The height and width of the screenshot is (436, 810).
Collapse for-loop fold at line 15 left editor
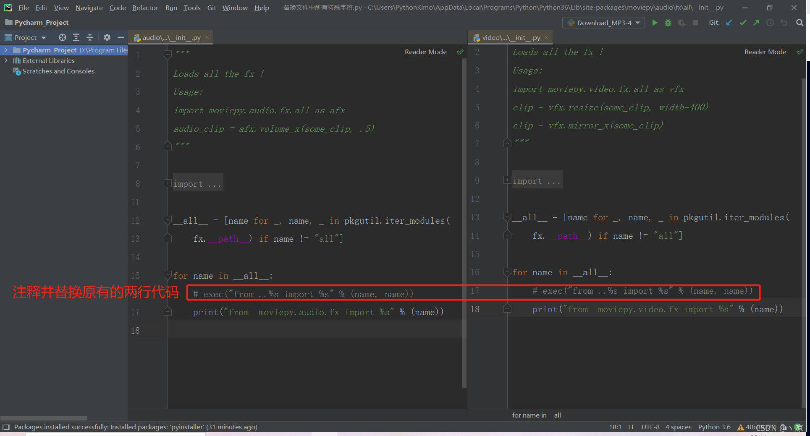[168, 275]
